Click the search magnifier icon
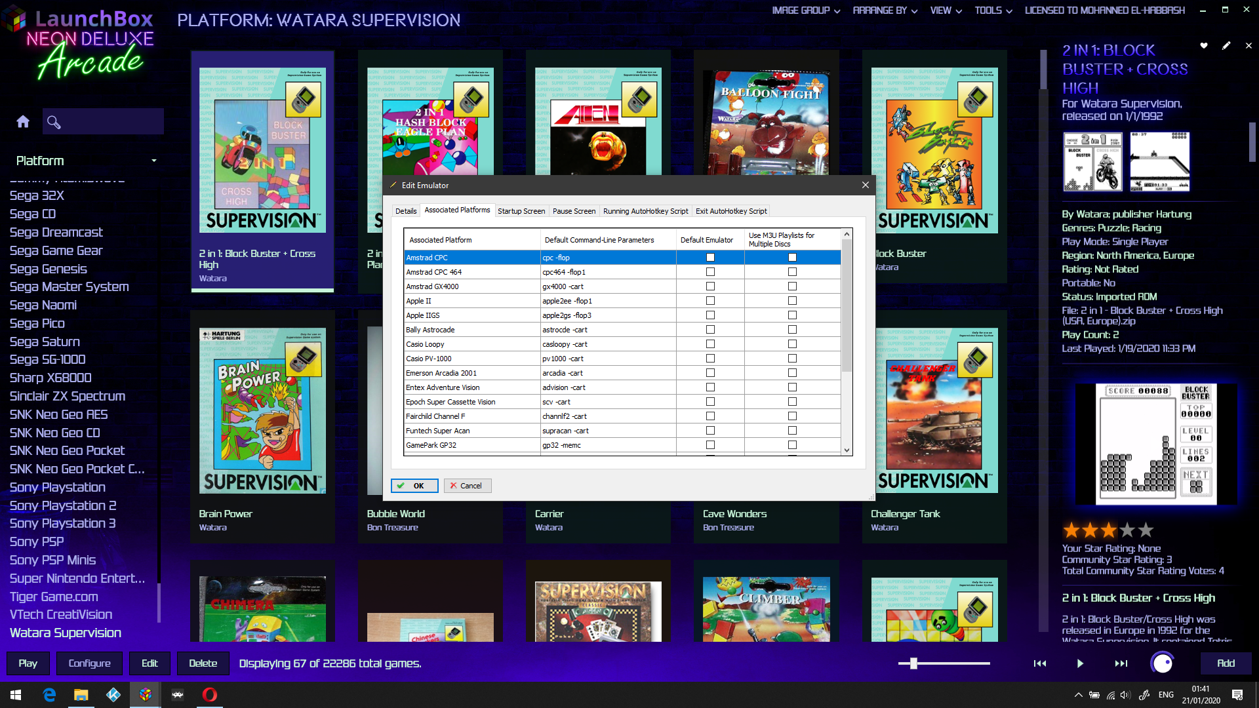 pyautogui.click(x=54, y=122)
